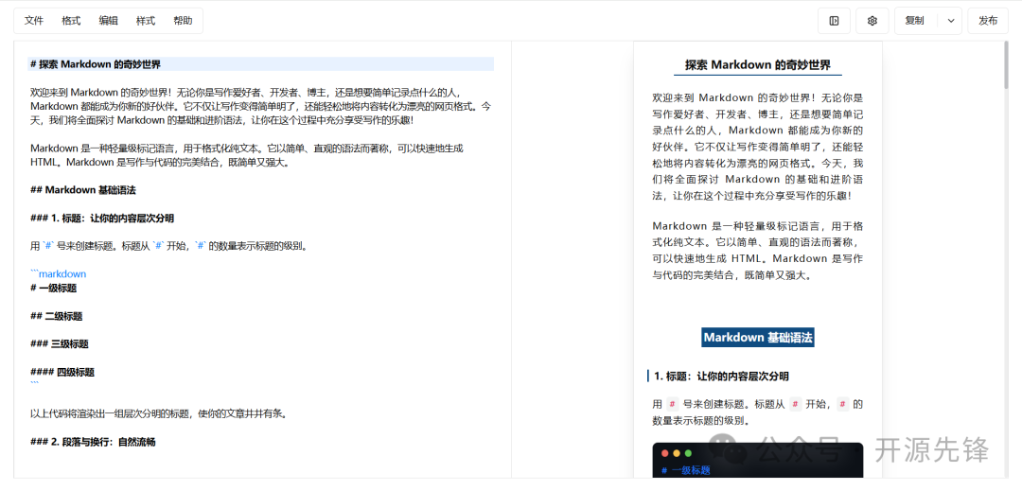Click the 复制 button
This screenshot has height=491, width=1022.
[914, 21]
